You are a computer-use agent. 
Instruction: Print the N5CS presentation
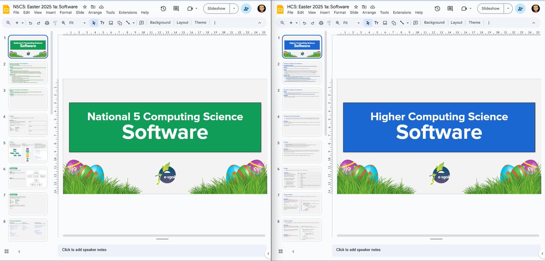tap(47, 23)
